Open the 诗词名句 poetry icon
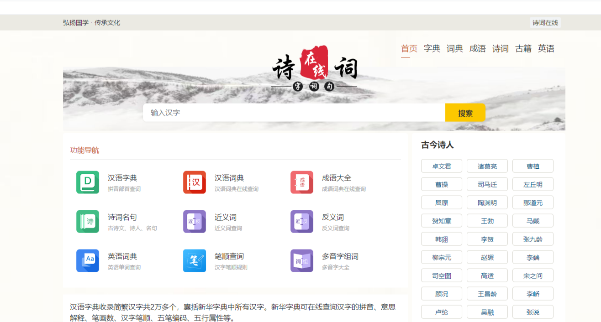601x322 pixels. pyautogui.click(x=88, y=221)
